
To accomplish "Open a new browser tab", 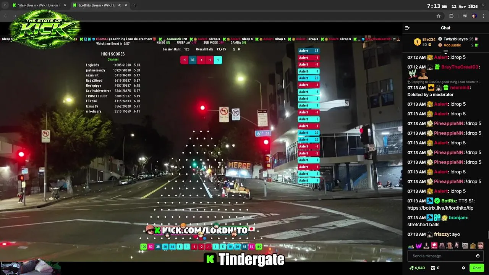I will [134, 5].
